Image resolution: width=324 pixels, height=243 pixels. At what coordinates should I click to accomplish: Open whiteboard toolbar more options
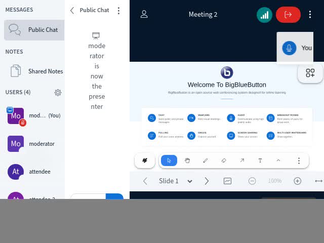pos(299,160)
